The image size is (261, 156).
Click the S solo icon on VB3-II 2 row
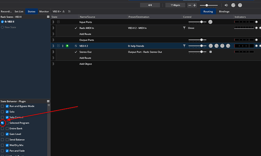(76, 46)
